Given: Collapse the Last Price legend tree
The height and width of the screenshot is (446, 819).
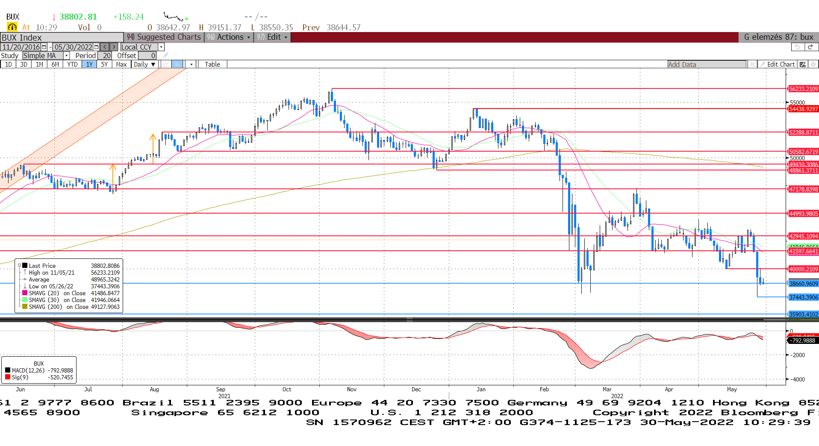Looking at the screenshot, I should coord(19,266).
